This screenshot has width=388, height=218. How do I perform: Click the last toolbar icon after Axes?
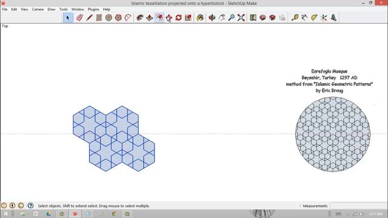click(333, 18)
